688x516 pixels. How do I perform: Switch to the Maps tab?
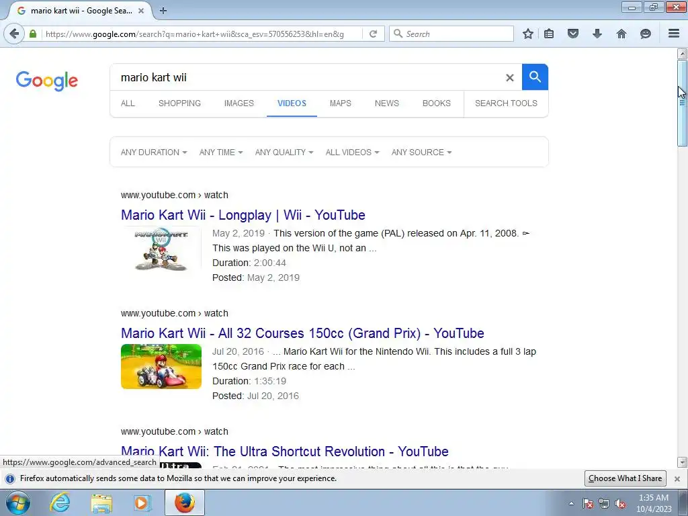pyautogui.click(x=341, y=103)
